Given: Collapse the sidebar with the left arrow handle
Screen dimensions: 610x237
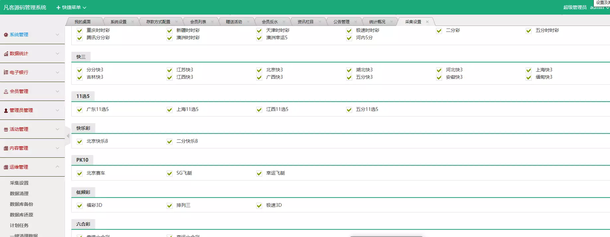Looking at the screenshot, I should (68, 136).
